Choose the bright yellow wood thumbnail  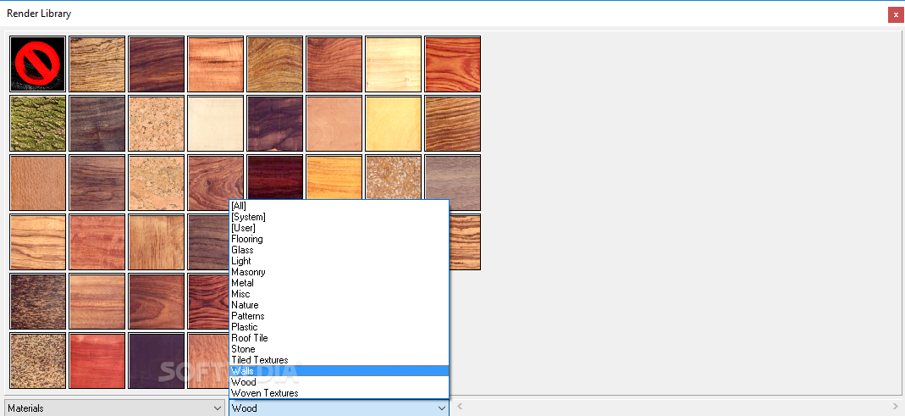(393, 124)
